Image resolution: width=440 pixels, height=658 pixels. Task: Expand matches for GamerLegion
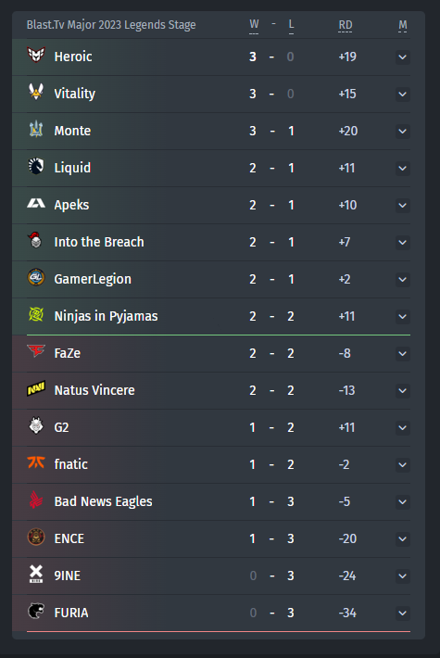point(403,280)
